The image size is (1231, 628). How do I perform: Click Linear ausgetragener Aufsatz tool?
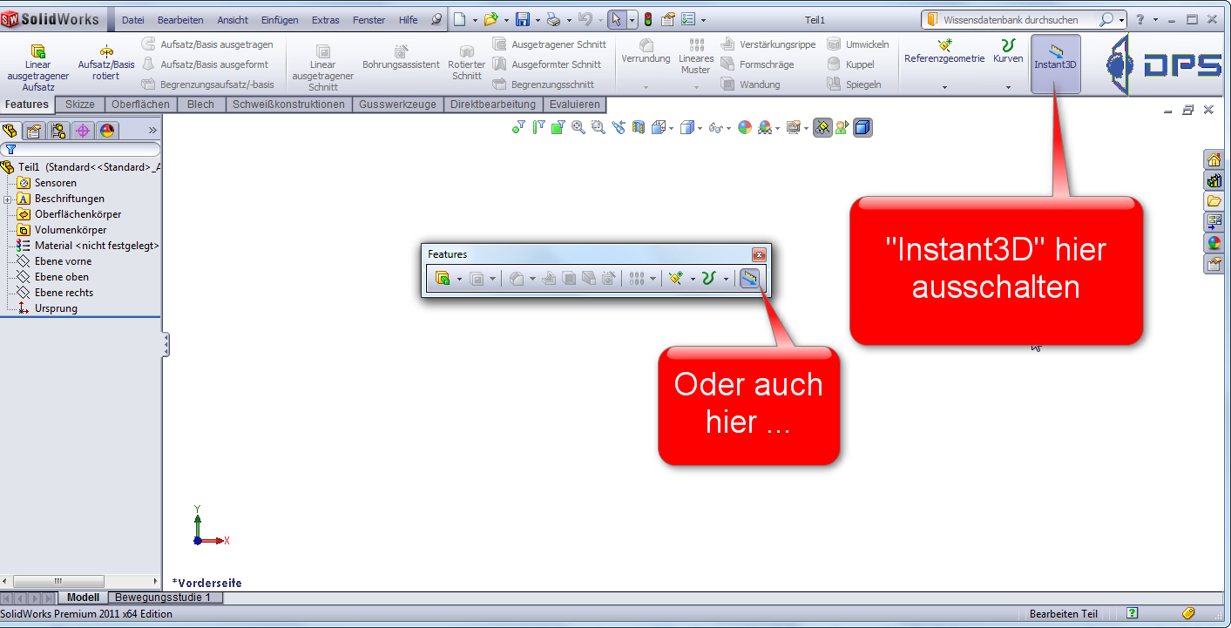tap(37, 68)
